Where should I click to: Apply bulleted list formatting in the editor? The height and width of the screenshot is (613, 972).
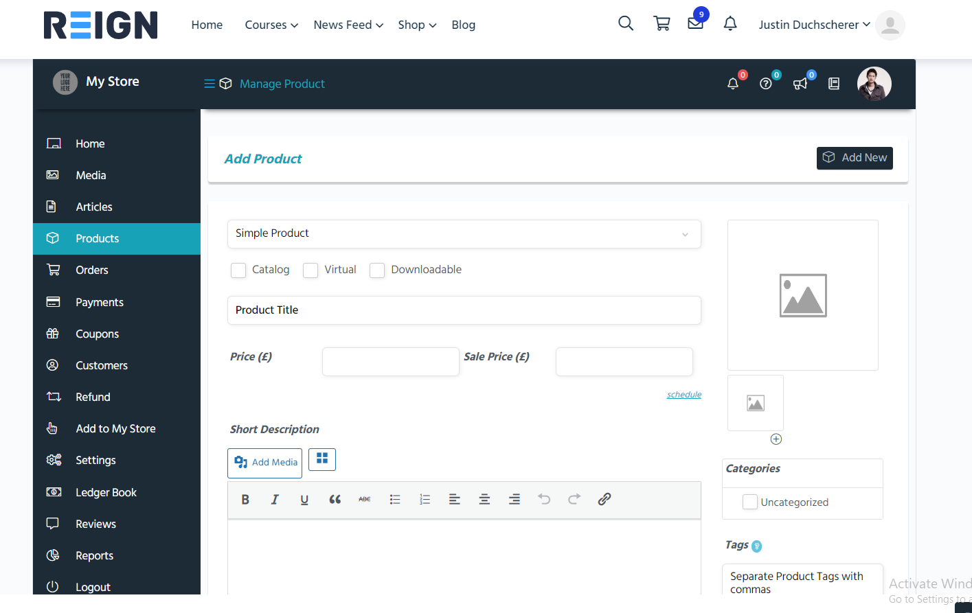coord(395,499)
